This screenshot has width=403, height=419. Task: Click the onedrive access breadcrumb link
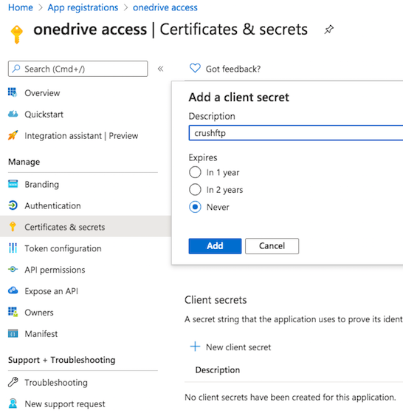165,7
